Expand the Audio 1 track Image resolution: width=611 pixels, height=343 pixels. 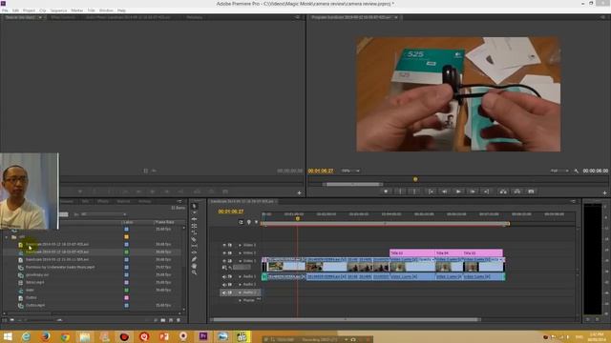coord(240,276)
